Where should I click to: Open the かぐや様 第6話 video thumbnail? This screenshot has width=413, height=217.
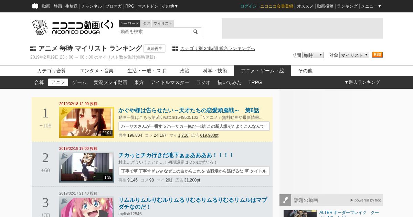(x=87, y=122)
